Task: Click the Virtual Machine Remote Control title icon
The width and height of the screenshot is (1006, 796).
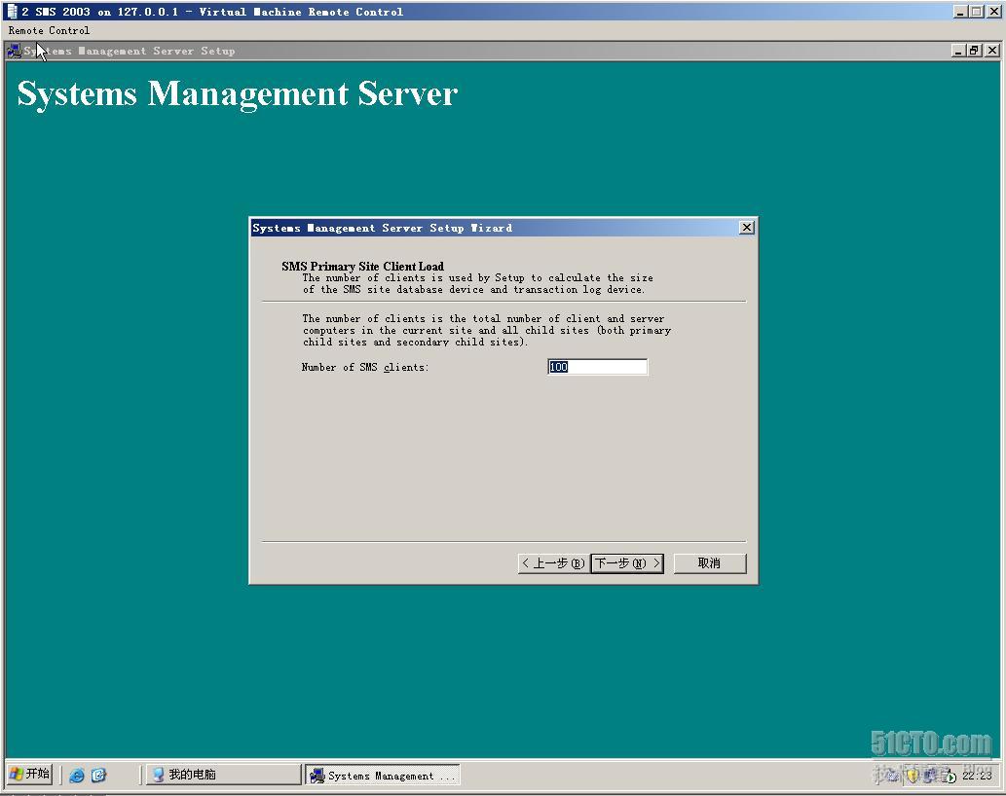Action: [x=12, y=11]
